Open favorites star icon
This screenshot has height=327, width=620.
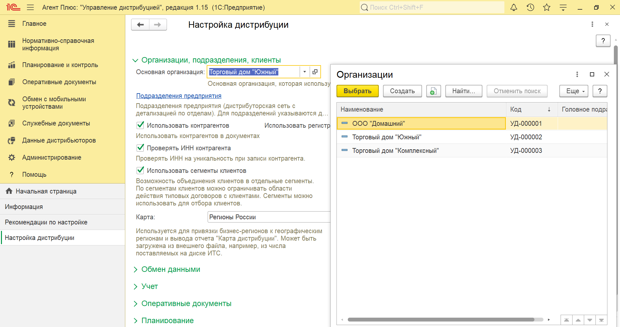point(547,7)
